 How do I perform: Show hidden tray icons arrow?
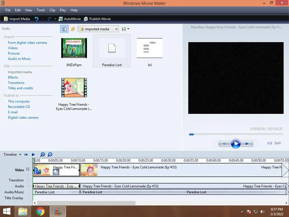tap(242, 212)
